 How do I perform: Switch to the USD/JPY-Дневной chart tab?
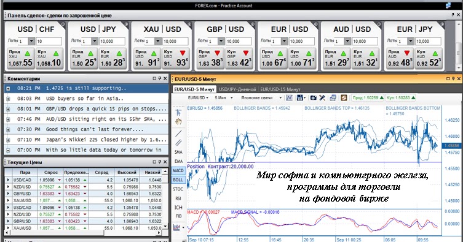tap(237, 89)
